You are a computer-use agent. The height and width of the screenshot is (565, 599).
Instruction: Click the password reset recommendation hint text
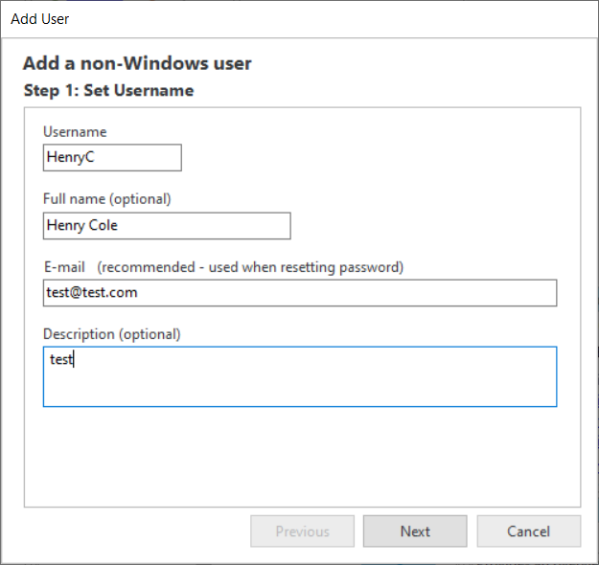coord(250,267)
